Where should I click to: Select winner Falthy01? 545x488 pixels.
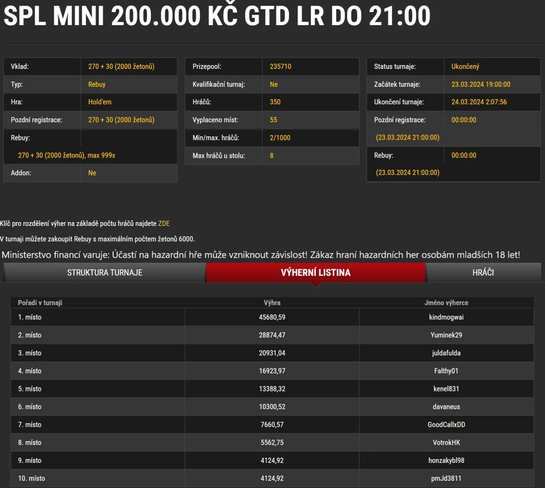446,371
